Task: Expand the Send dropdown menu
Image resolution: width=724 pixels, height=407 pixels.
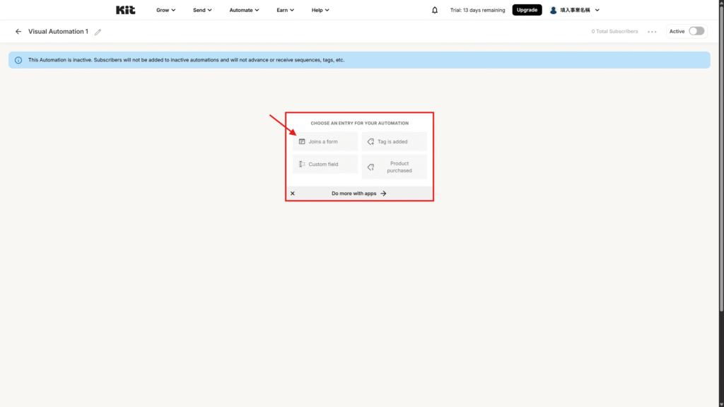Action: (202, 10)
